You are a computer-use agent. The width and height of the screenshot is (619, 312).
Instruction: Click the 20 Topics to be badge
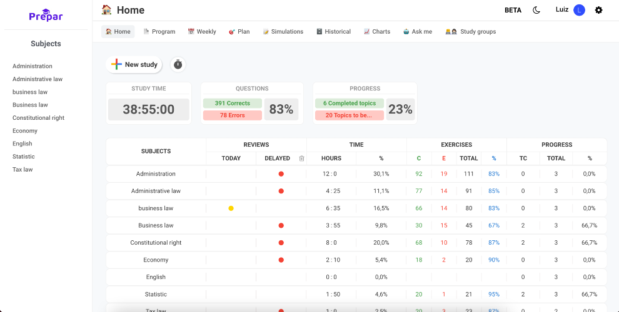point(350,115)
